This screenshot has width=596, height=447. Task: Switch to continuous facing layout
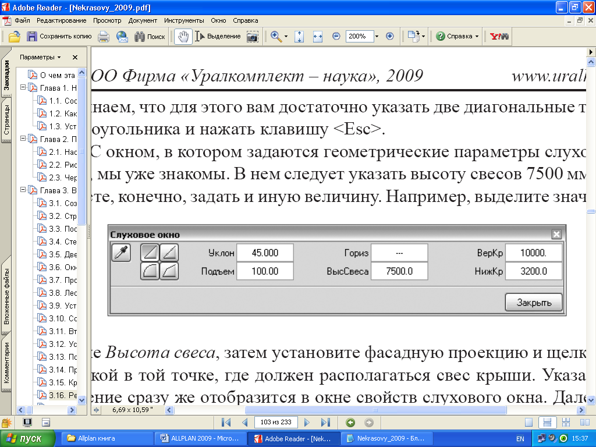pyautogui.click(x=566, y=423)
